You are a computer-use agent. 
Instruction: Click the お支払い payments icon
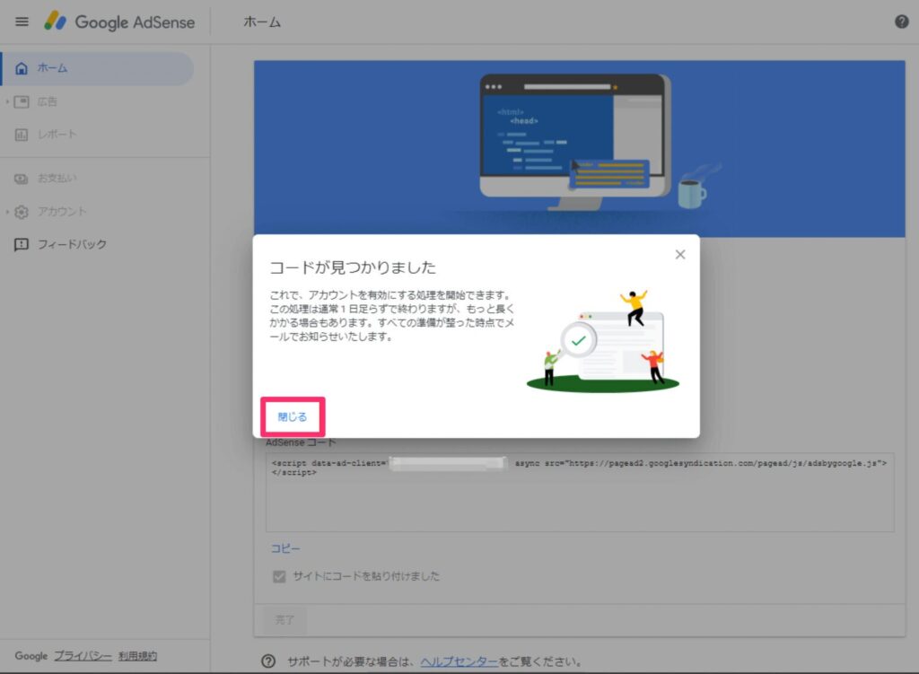22,179
